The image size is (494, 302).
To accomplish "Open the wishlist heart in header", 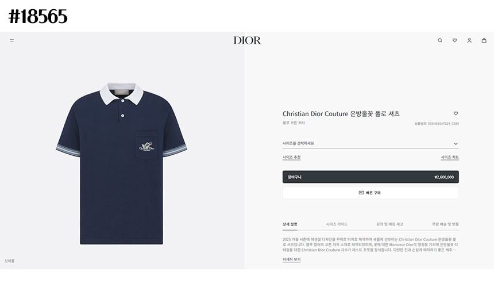I will pyautogui.click(x=454, y=40).
